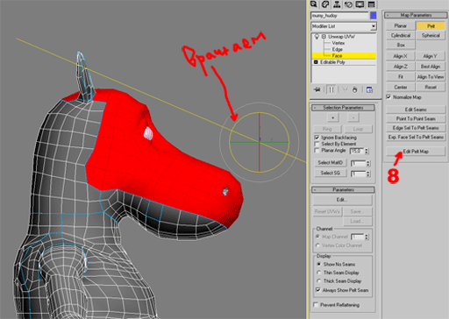
Task: Toggle the Unwrap UVW light bulb icon
Action: (317, 37)
